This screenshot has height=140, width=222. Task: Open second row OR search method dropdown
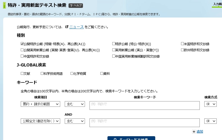coord(210,121)
